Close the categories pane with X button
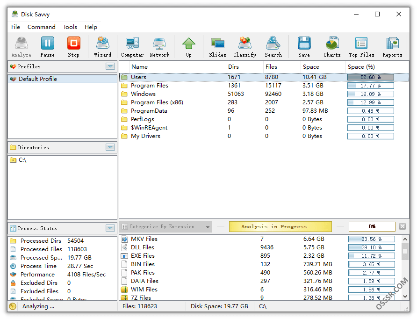The image size is (417, 319). [x=403, y=227]
